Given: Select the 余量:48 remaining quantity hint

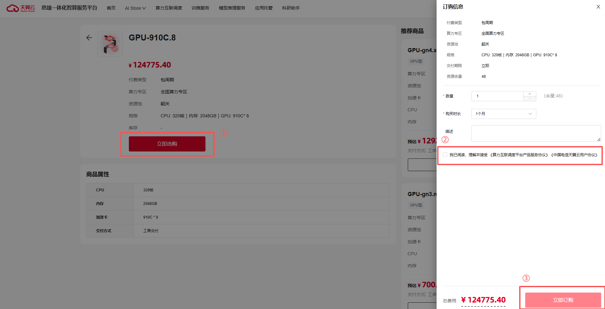Looking at the screenshot, I should (553, 96).
